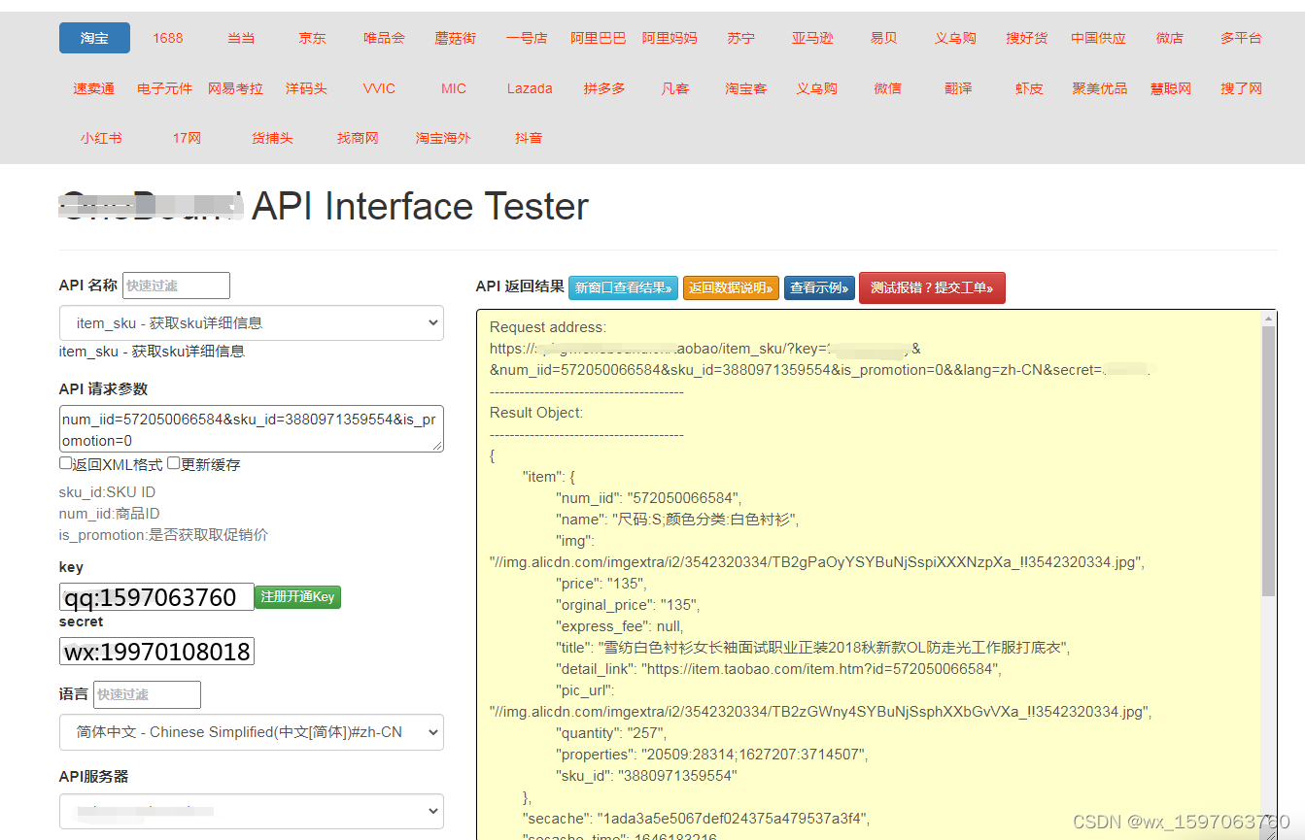1305x840 pixels.
Task: Open the 17网 tab
Action: [x=187, y=138]
